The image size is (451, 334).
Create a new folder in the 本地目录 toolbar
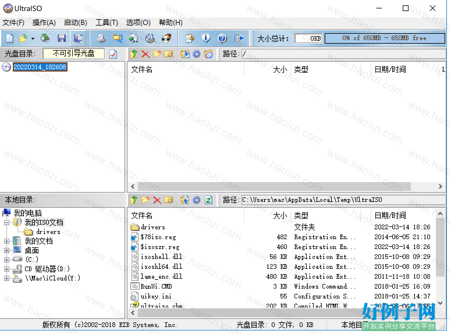pyautogui.click(x=145, y=200)
